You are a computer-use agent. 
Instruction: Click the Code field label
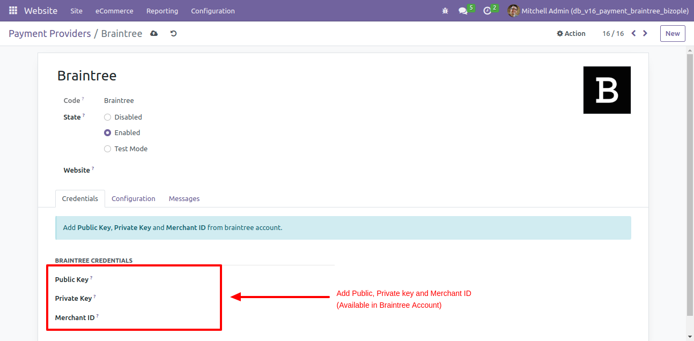pyautogui.click(x=72, y=101)
